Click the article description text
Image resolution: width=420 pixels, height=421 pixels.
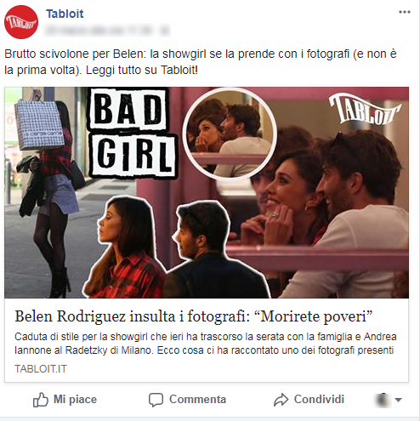click(x=206, y=344)
